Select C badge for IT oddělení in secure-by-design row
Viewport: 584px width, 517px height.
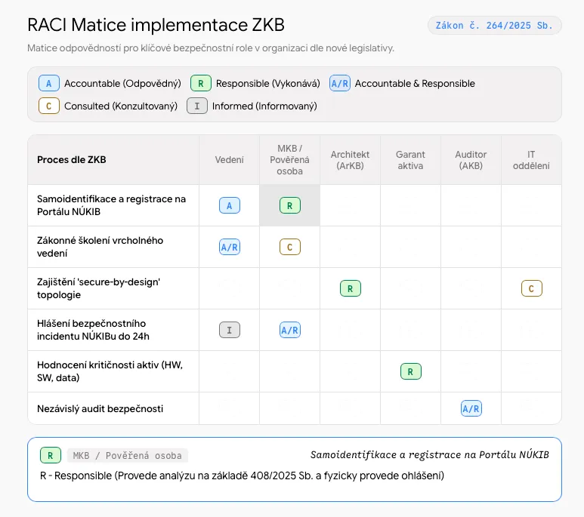tap(531, 288)
